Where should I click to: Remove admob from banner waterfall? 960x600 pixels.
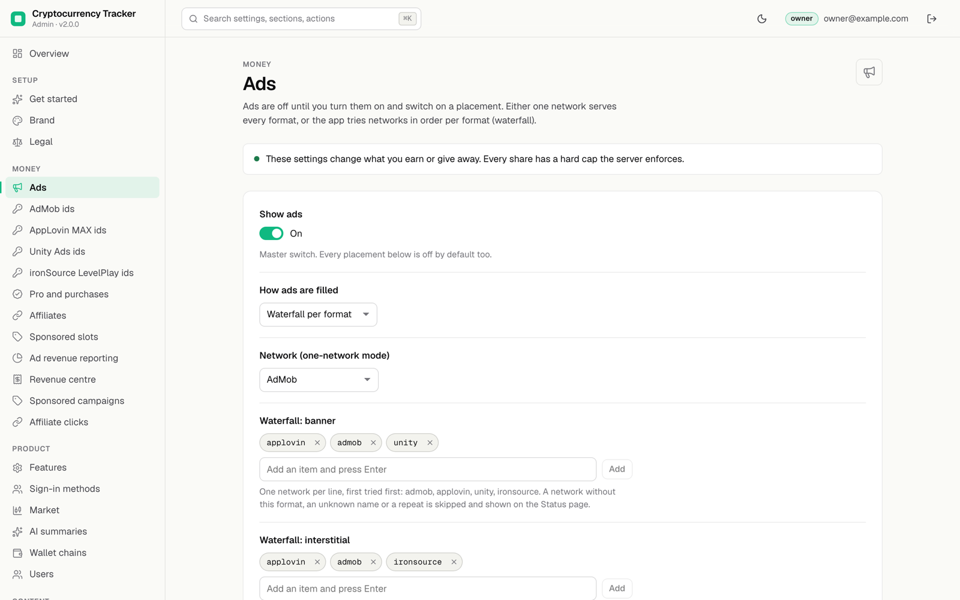tap(373, 443)
